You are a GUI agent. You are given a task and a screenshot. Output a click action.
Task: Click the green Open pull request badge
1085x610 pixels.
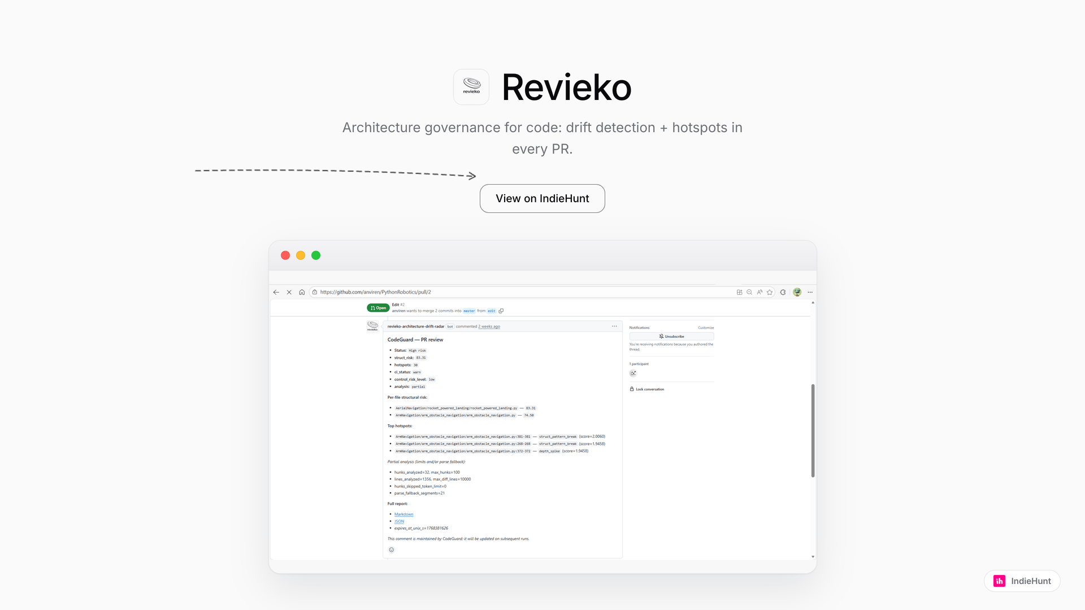(378, 308)
